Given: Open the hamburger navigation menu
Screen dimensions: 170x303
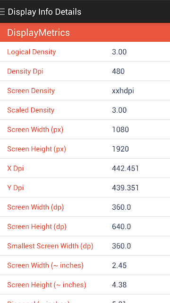Looking at the screenshot, I should [2, 11].
